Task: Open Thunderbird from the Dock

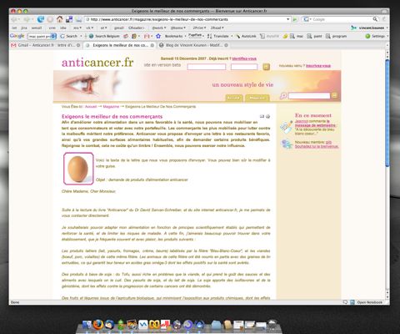Action: pos(109,324)
